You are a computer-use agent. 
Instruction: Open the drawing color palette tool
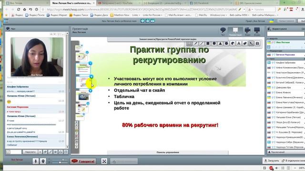tap(233, 44)
